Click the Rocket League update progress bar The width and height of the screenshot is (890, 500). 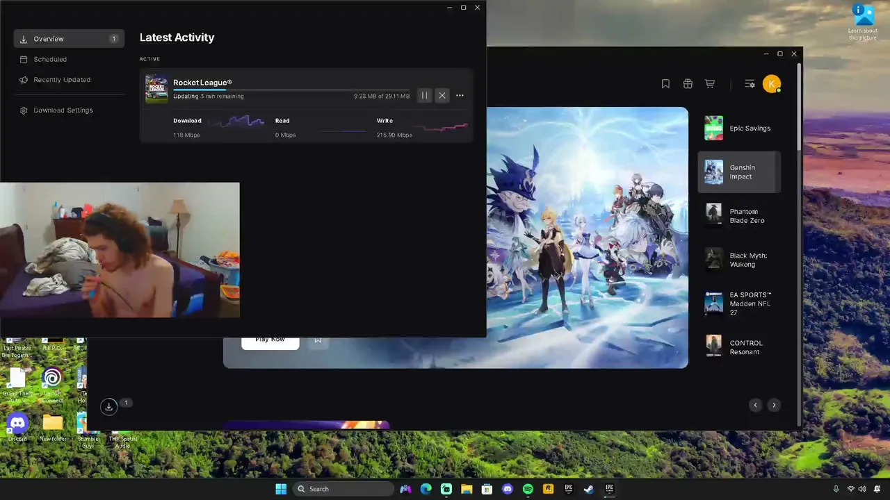[291, 90]
